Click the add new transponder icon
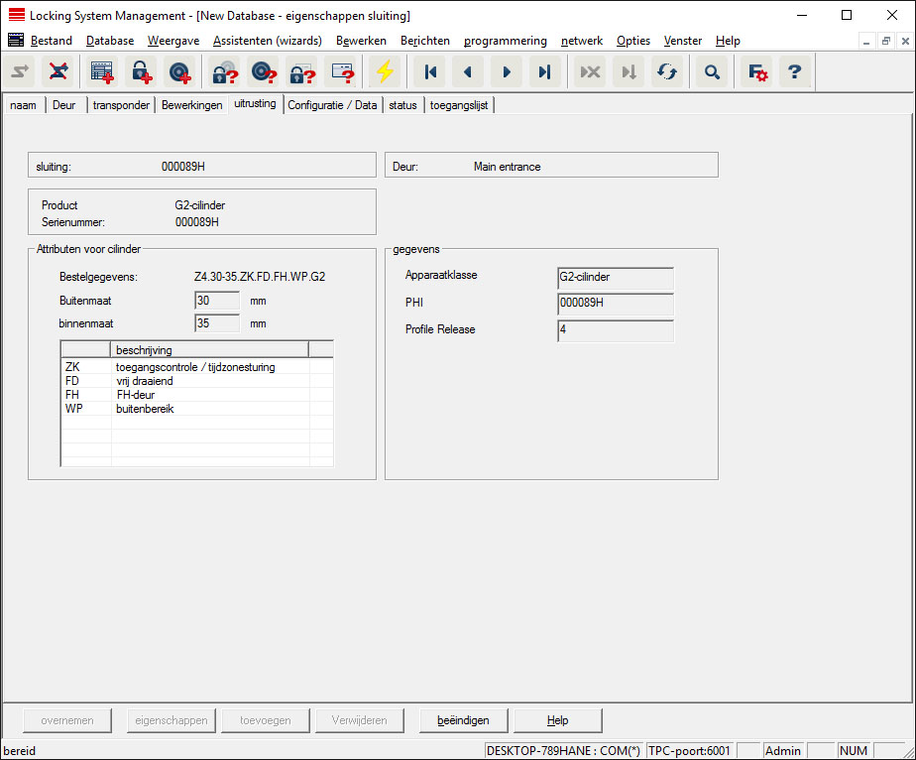Screen dimensions: 916x760 178,72
